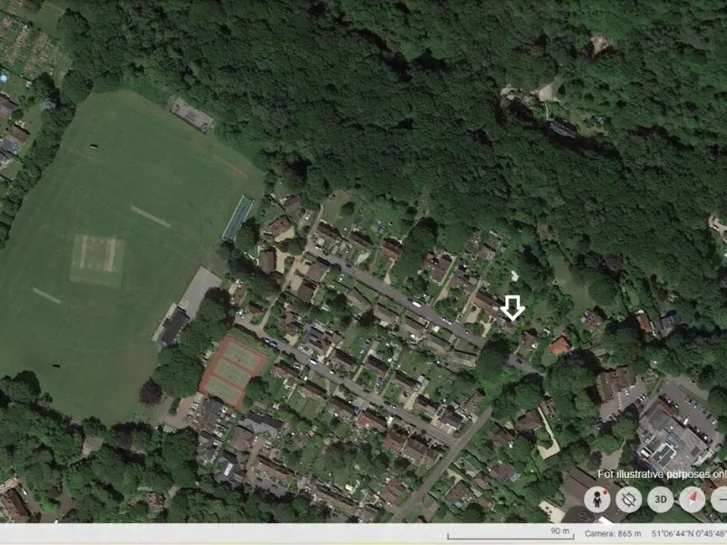Viewport: 727px width, 545px height.
Task: Reset north using the red compass icon
Action: click(x=692, y=500)
